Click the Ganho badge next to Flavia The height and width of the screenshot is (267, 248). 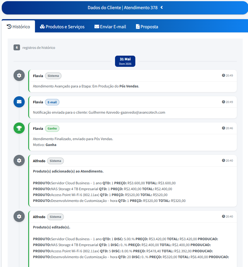(x=52, y=129)
